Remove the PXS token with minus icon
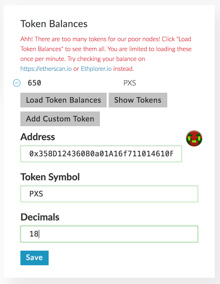 point(17,83)
